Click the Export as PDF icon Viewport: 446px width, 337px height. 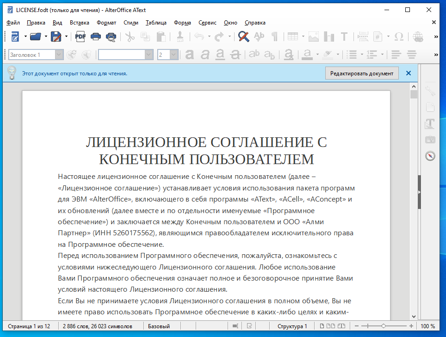(81, 37)
